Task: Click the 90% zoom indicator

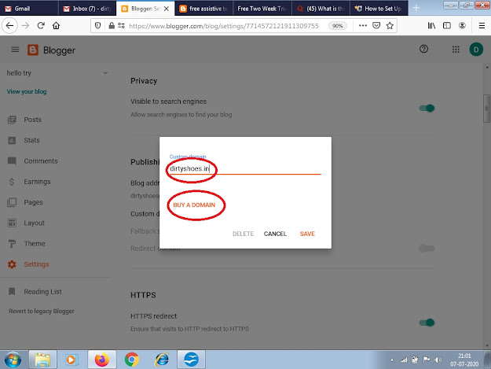Action: 337,26
